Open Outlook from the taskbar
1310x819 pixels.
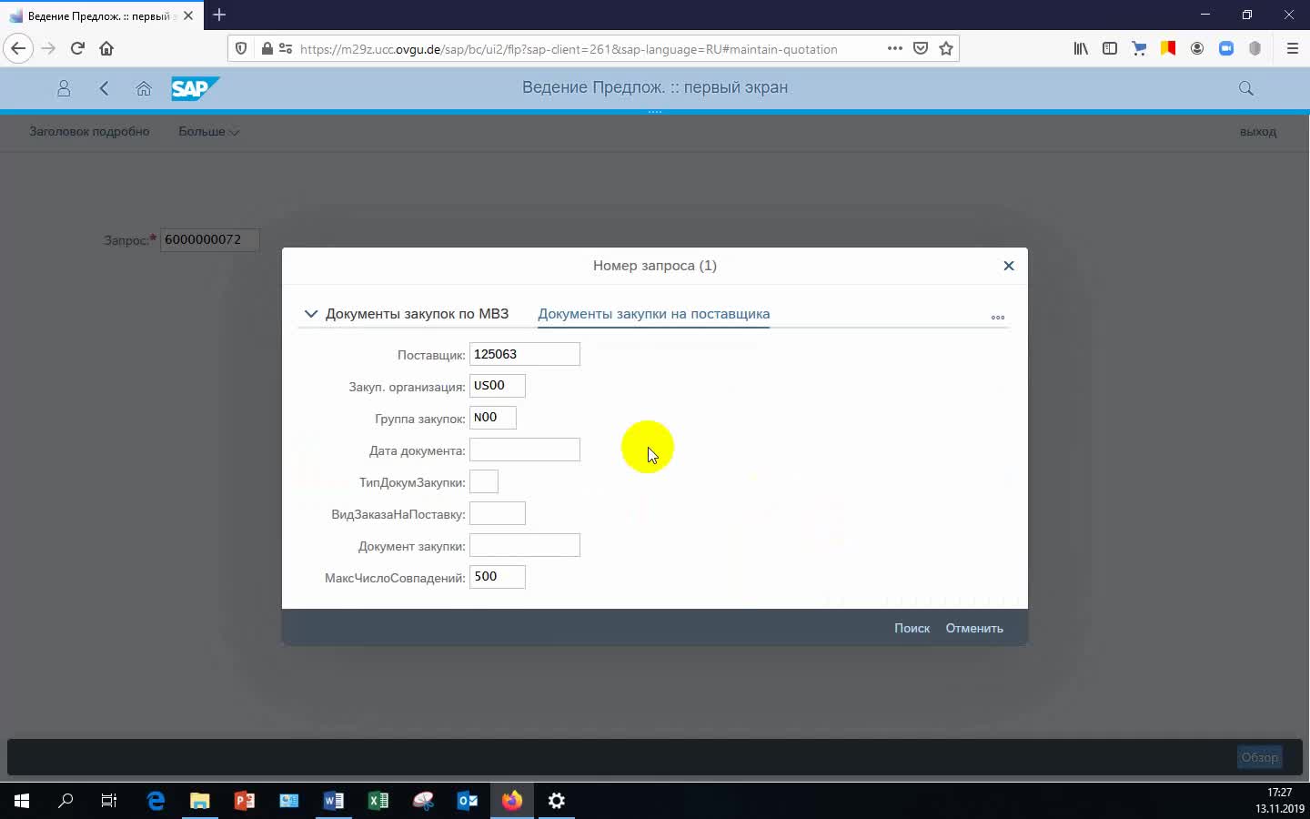(x=468, y=801)
